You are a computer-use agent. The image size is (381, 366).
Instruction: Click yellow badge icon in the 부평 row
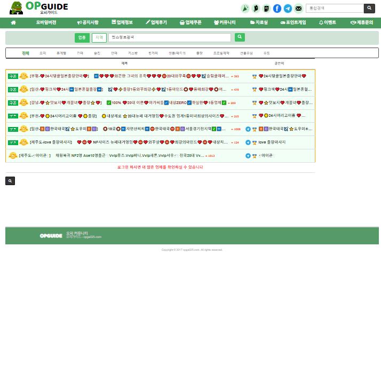23,76
